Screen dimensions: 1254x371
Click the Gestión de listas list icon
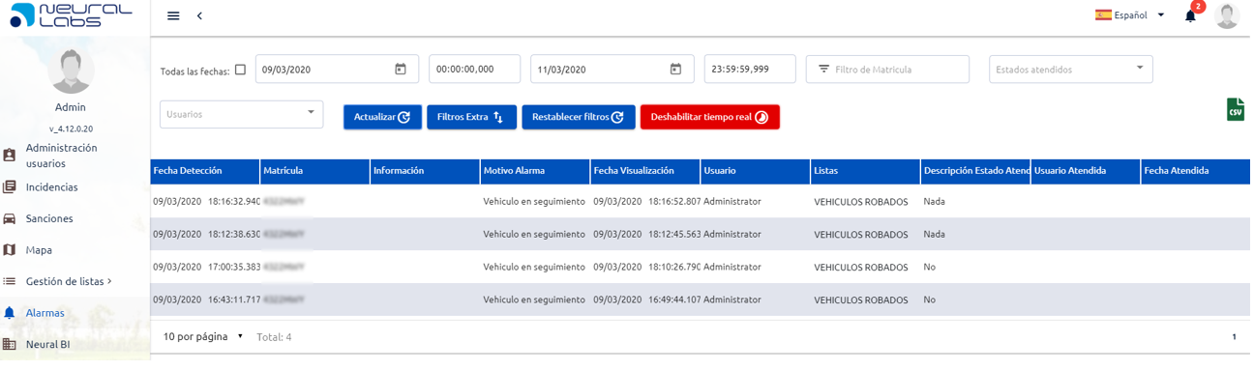click(10, 281)
